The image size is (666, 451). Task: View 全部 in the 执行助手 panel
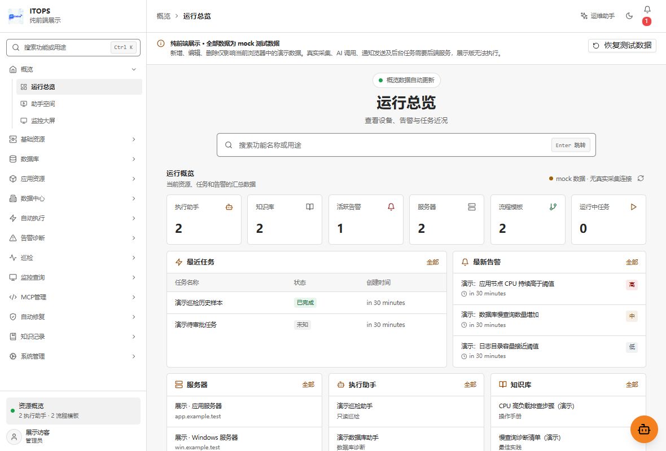tap(470, 385)
